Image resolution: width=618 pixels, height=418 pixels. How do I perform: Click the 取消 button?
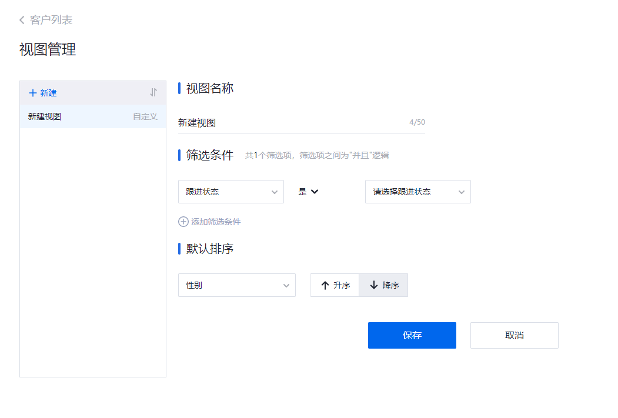point(515,335)
